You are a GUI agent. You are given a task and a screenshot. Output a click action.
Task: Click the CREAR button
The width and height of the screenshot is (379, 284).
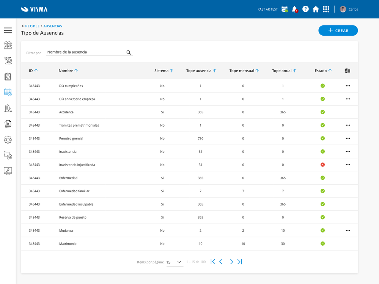338,30
